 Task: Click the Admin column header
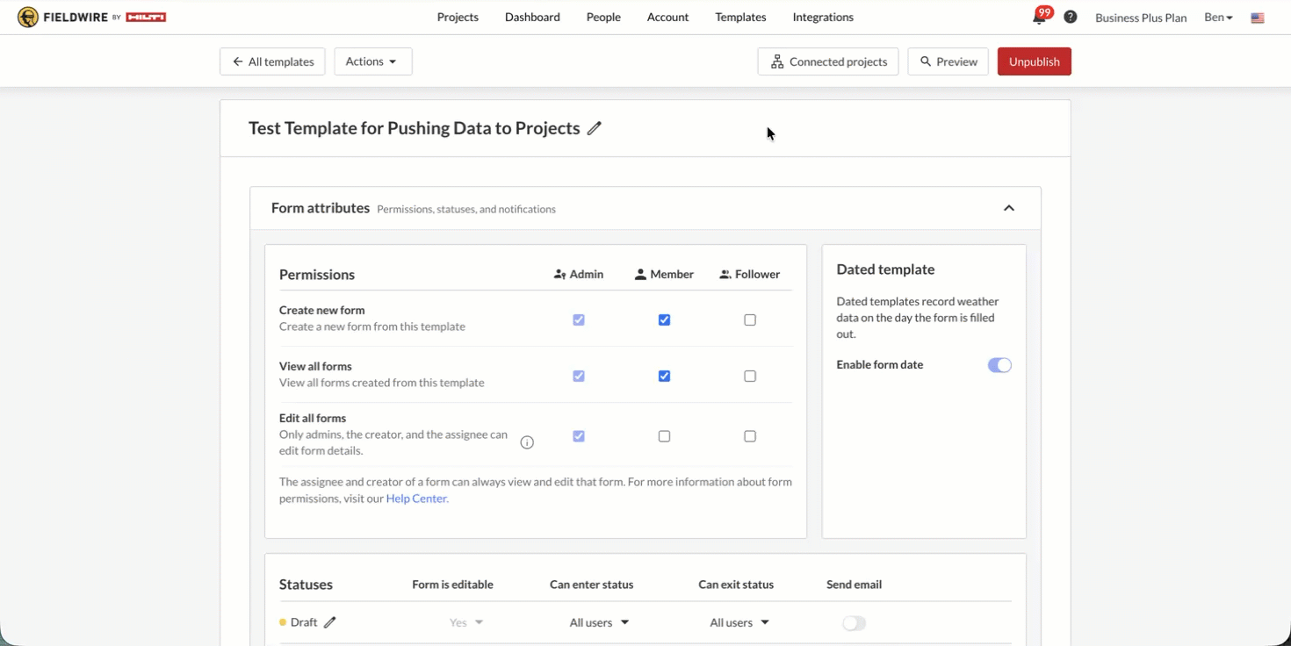579,275
